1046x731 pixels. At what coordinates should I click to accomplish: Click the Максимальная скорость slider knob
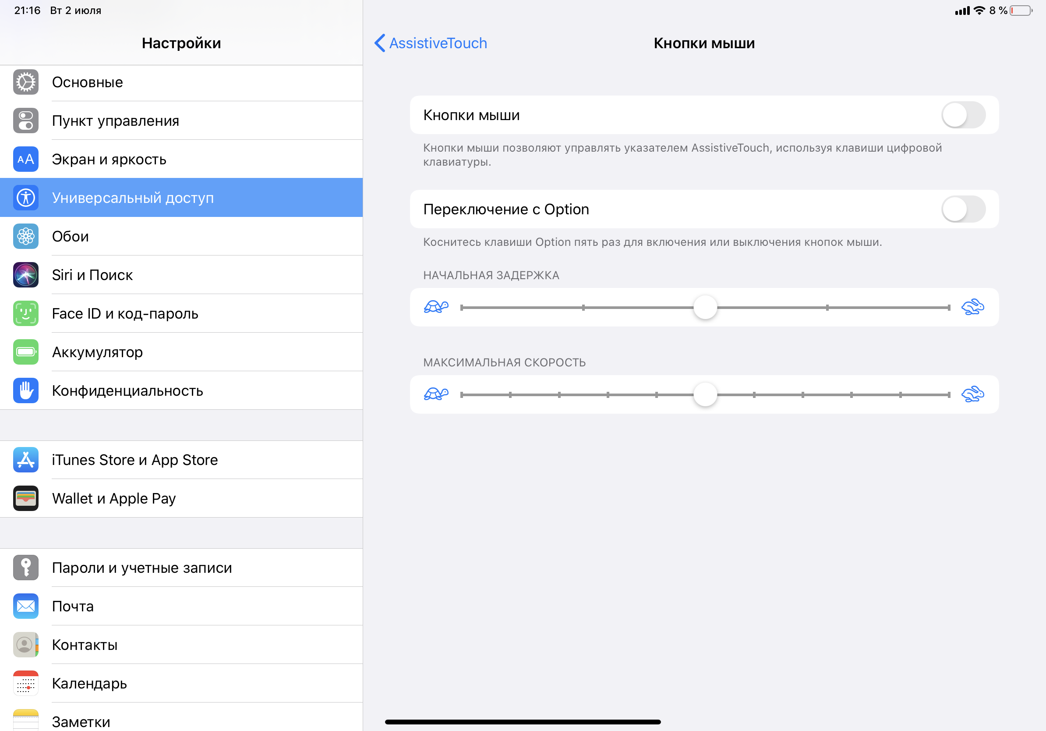[x=705, y=395]
